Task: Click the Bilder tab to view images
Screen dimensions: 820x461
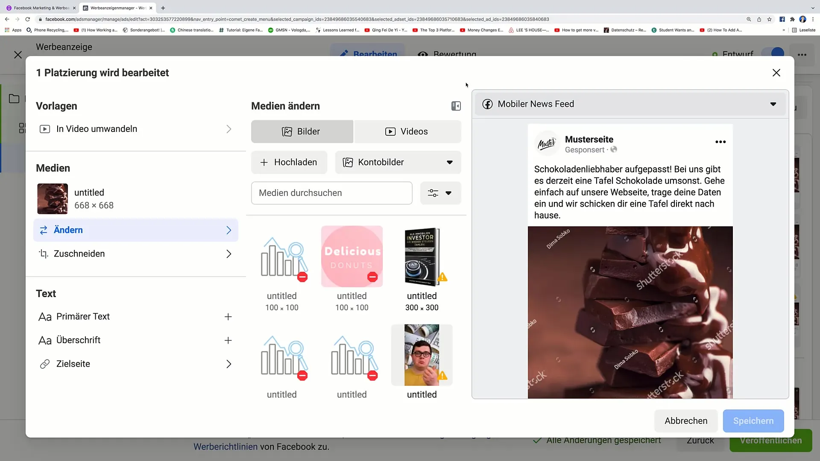Action: pos(302,131)
